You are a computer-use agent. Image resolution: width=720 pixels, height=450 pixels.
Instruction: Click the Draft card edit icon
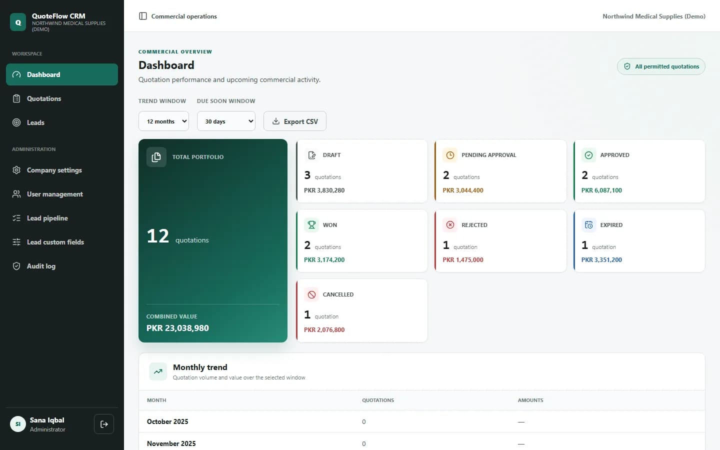point(311,155)
